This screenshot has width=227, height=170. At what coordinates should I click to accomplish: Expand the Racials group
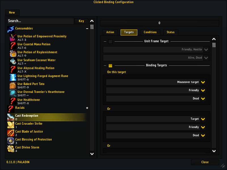[x=87, y=108]
